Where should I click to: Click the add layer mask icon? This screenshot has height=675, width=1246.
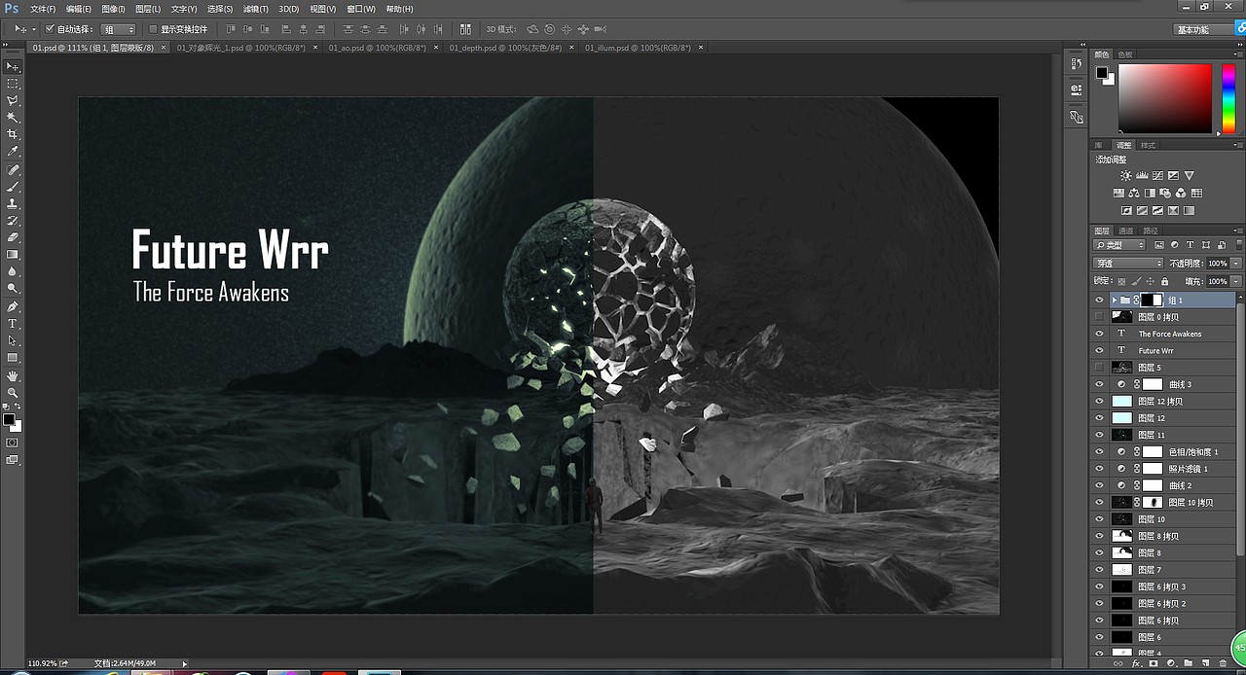tap(1153, 662)
